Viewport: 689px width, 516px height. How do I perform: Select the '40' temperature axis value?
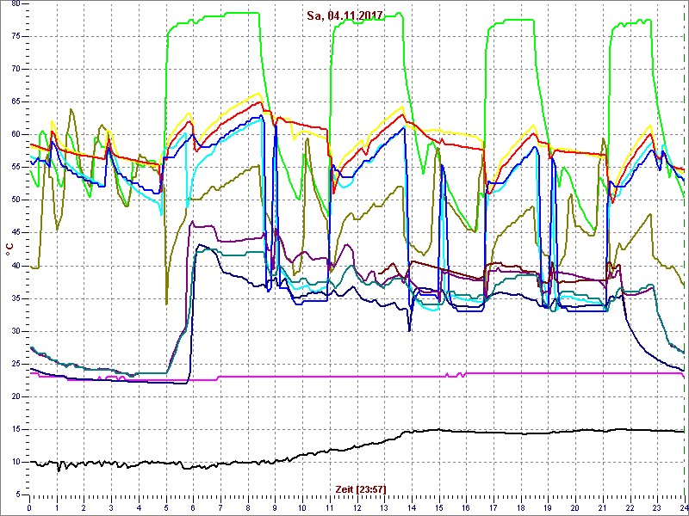click(x=16, y=266)
